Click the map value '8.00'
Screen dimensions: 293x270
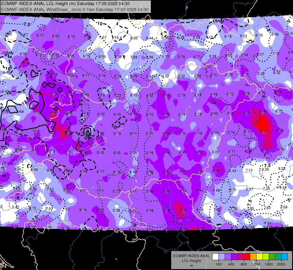71,37
